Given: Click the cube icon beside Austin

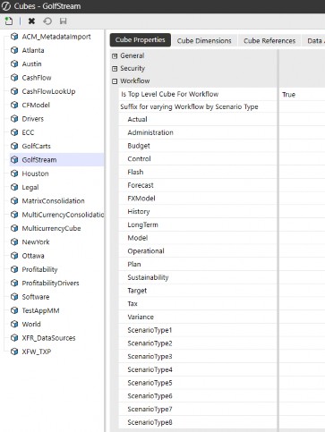Looking at the screenshot, I should pyautogui.click(x=14, y=64).
